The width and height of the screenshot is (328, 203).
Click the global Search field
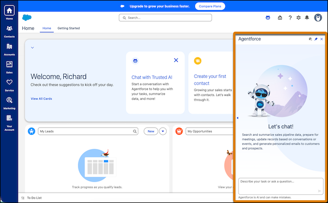coord(165,18)
